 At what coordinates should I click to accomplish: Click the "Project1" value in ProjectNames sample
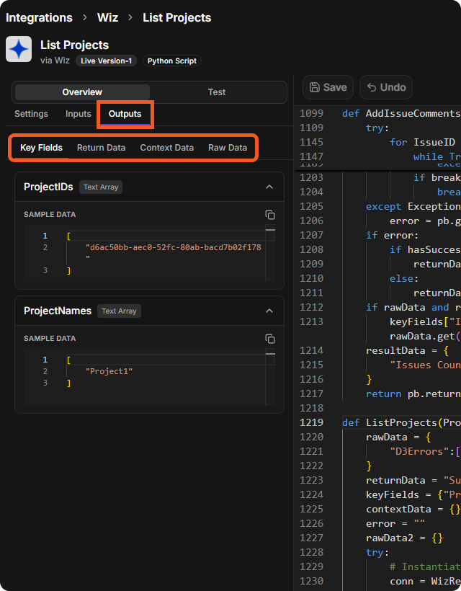(x=109, y=371)
